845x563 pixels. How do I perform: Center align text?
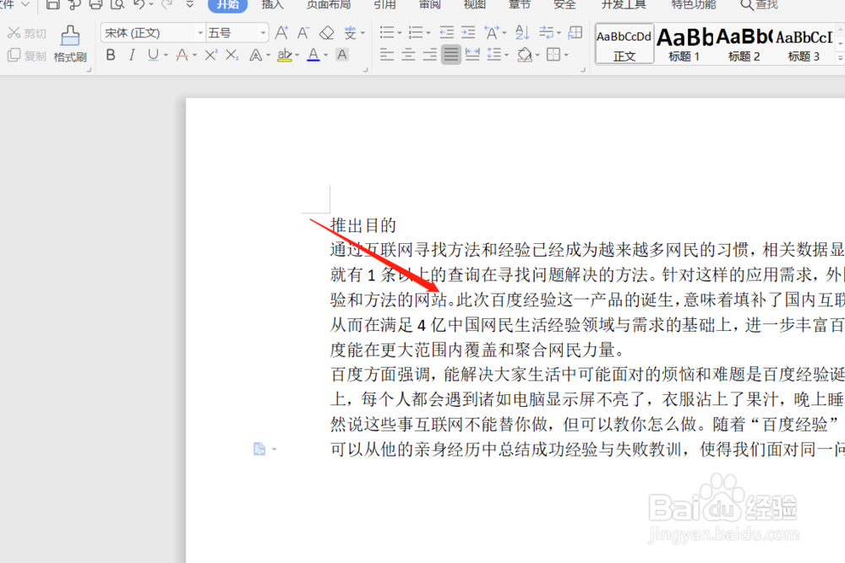coord(408,55)
